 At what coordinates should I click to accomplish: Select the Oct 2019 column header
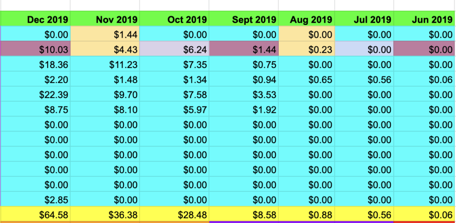click(187, 20)
